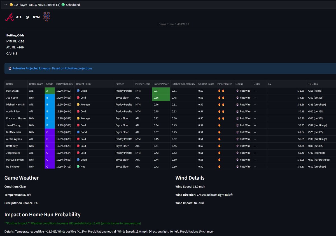Click the NYM ML -120 odds line
336x236 pixels.
(15, 41)
